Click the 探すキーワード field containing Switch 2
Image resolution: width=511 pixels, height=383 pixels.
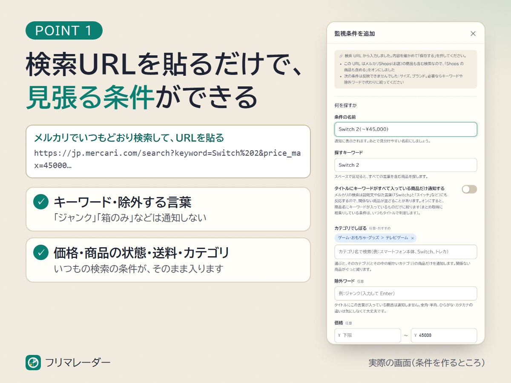tap(406, 165)
